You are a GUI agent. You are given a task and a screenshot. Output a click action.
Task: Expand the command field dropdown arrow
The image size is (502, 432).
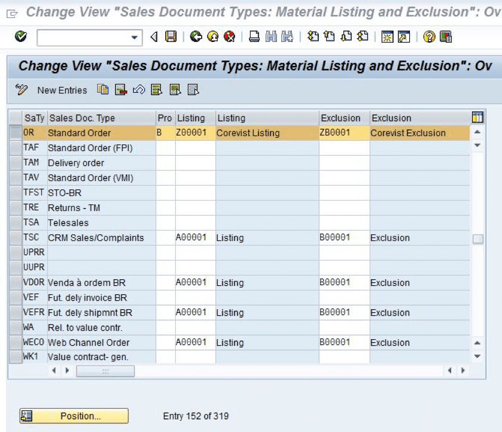[133, 38]
